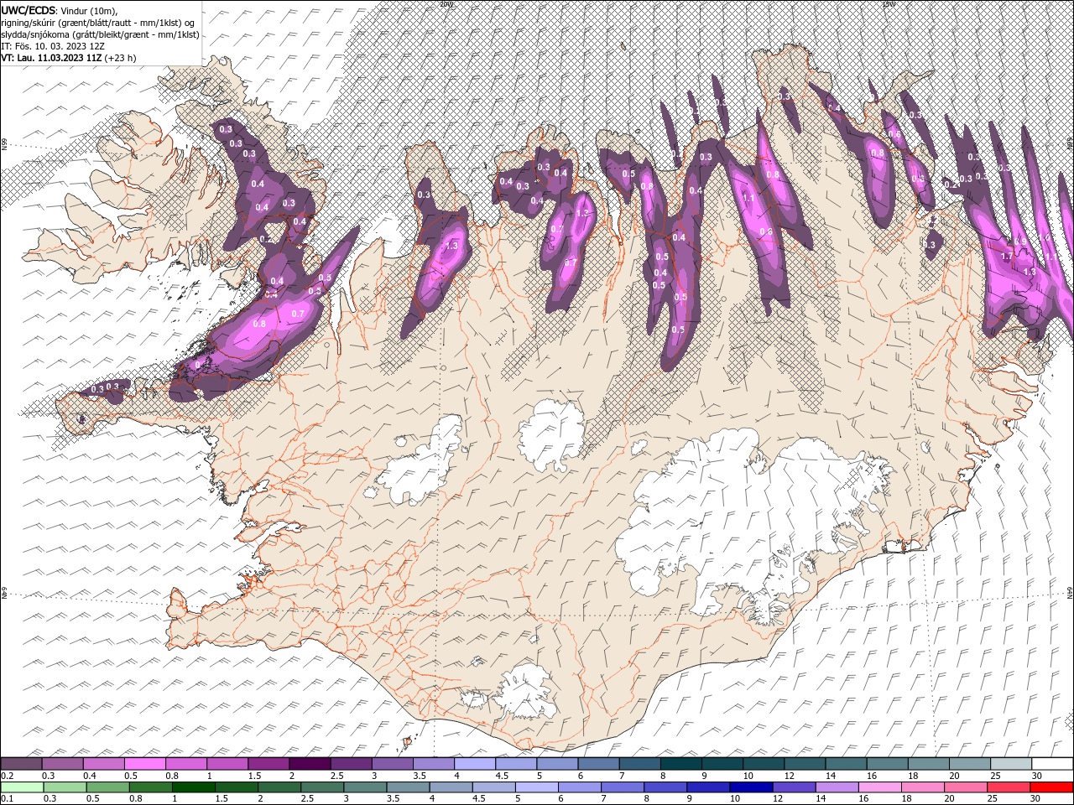Select the bright pink snow swatch 0.5 to 0.8
The image size is (1074, 805).
tap(144, 764)
